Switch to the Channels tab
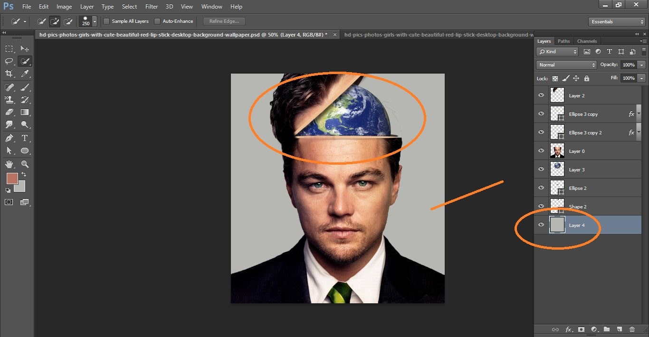649x337 pixels. click(x=587, y=41)
